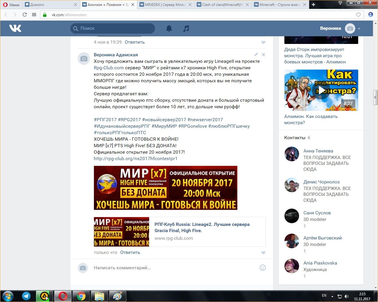Open rpg-club.org/ns2017hfcontestpr1 link
378x302 pixels.
click(x=136, y=159)
